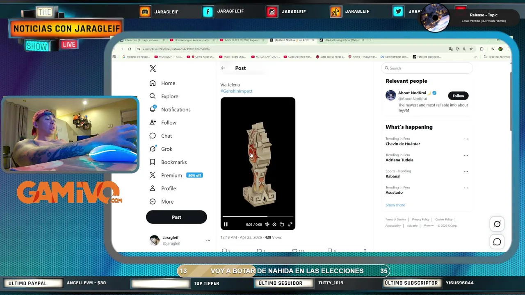525x295 pixels.
Task: Open options for Adriana Tudela trend
Action: click(x=466, y=155)
